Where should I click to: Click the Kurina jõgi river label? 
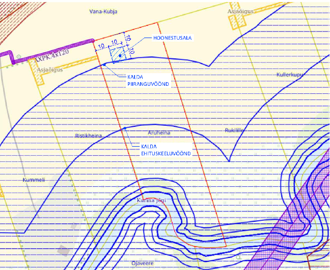tap(151, 200)
